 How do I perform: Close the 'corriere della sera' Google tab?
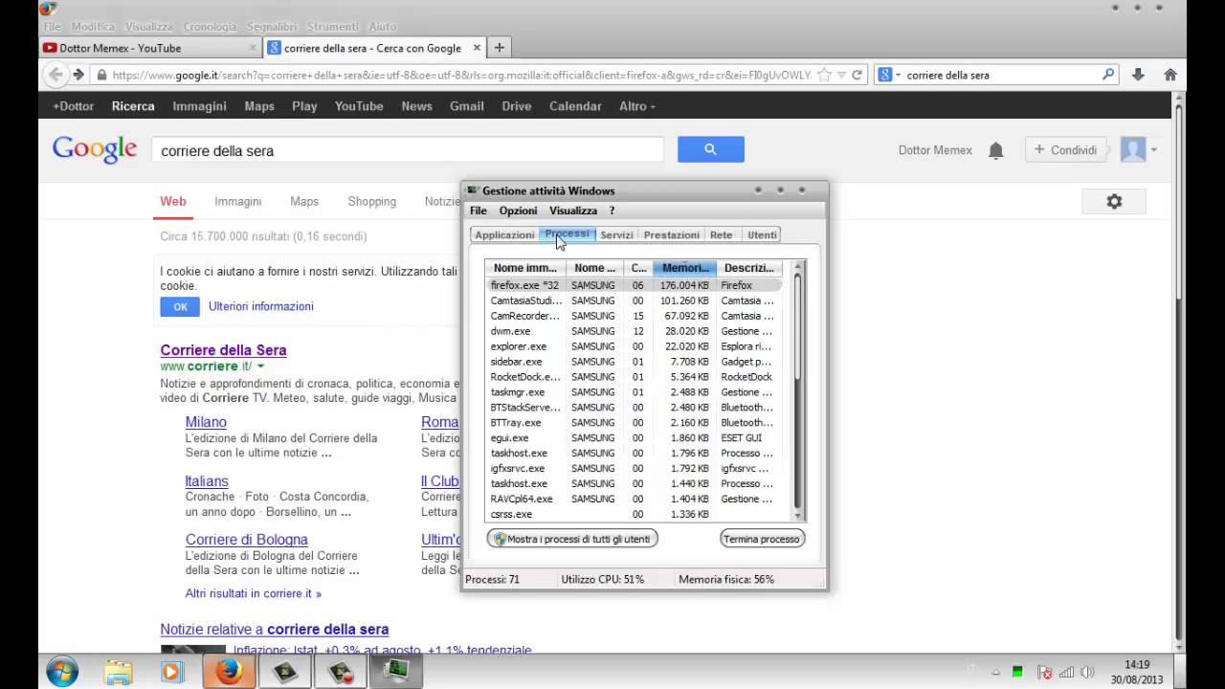click(x=477, y=48)
